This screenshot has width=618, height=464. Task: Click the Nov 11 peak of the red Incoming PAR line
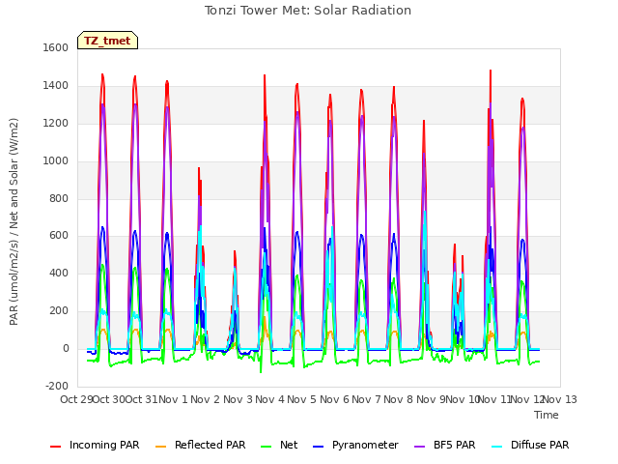coord(491,71)
